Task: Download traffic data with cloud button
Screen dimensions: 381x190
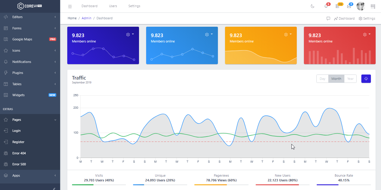Action: click(x=366, y=79)
